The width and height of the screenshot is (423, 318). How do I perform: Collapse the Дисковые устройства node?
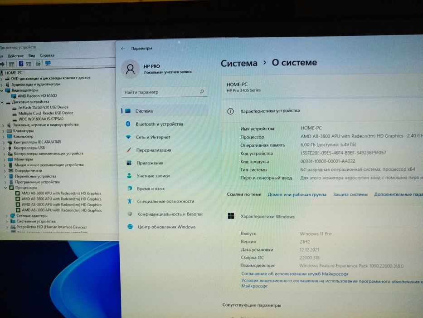[x=2, y=102]
